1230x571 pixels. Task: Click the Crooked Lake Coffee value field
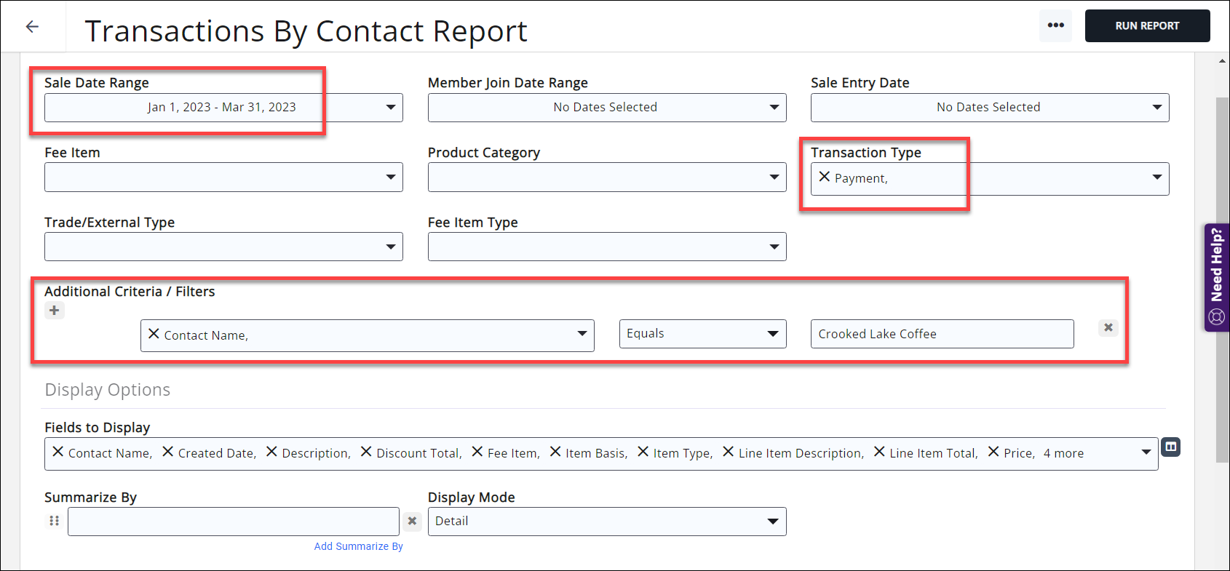(942, 334)
